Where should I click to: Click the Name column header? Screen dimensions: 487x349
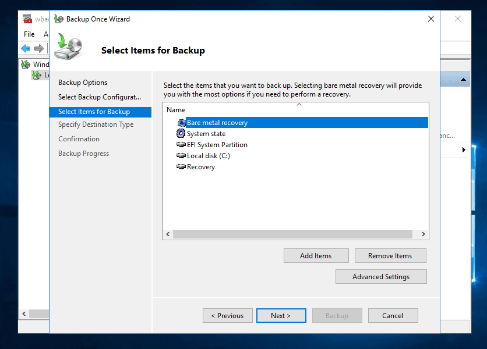(176, 110)
